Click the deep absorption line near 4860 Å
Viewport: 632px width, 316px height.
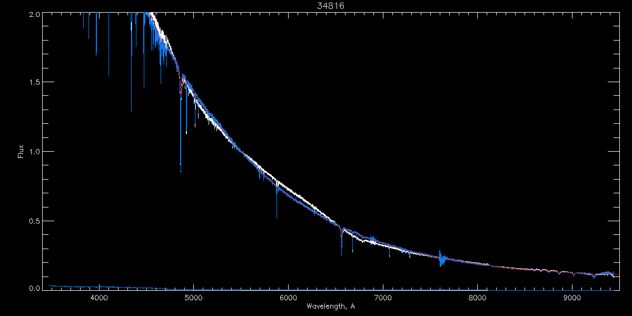pos(181,126)
